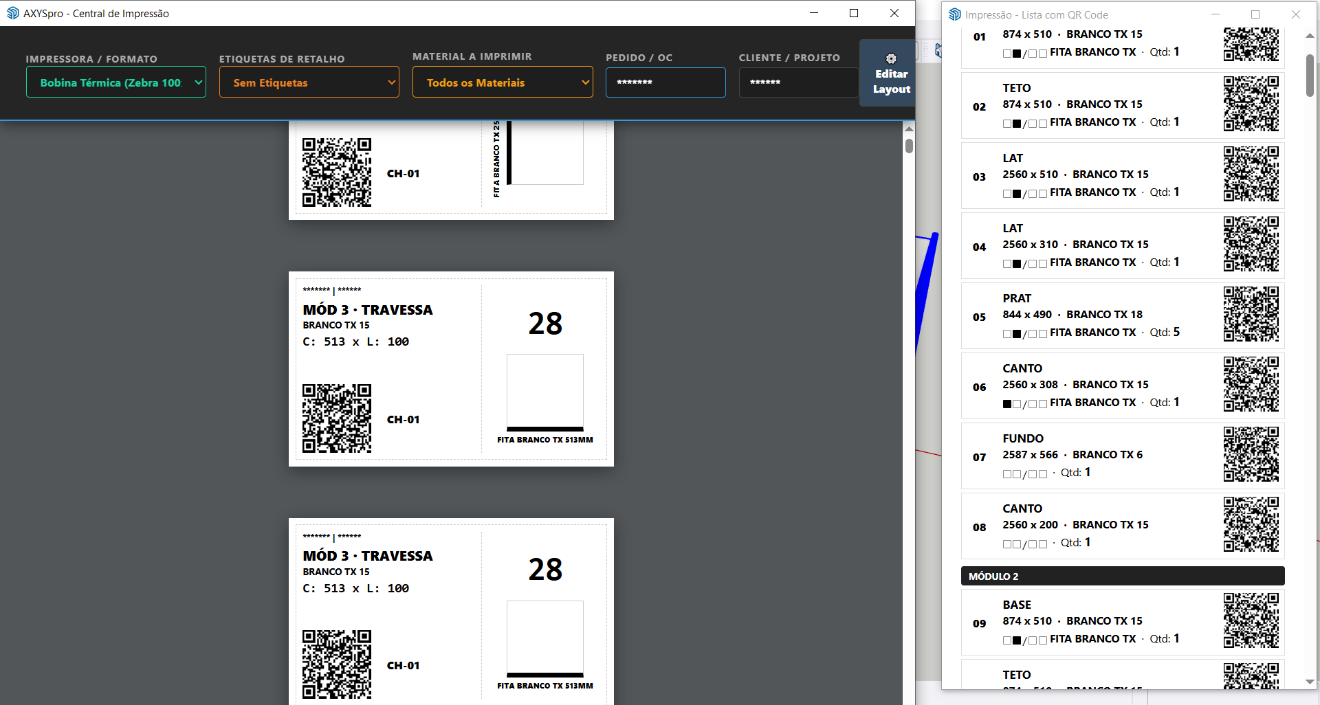Click the label preview scrollbar thumb
1320x705 pixels.
click(x=909, y=146)
